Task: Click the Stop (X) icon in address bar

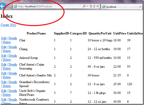Action: click(97, 6)
